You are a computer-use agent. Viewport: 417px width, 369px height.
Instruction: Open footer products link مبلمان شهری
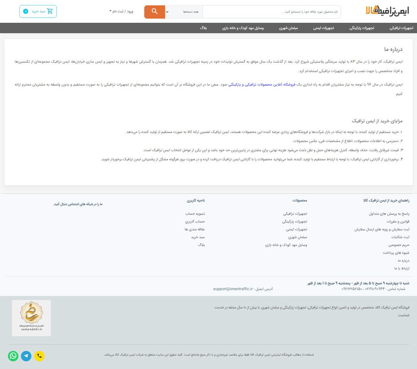[298, 237]
